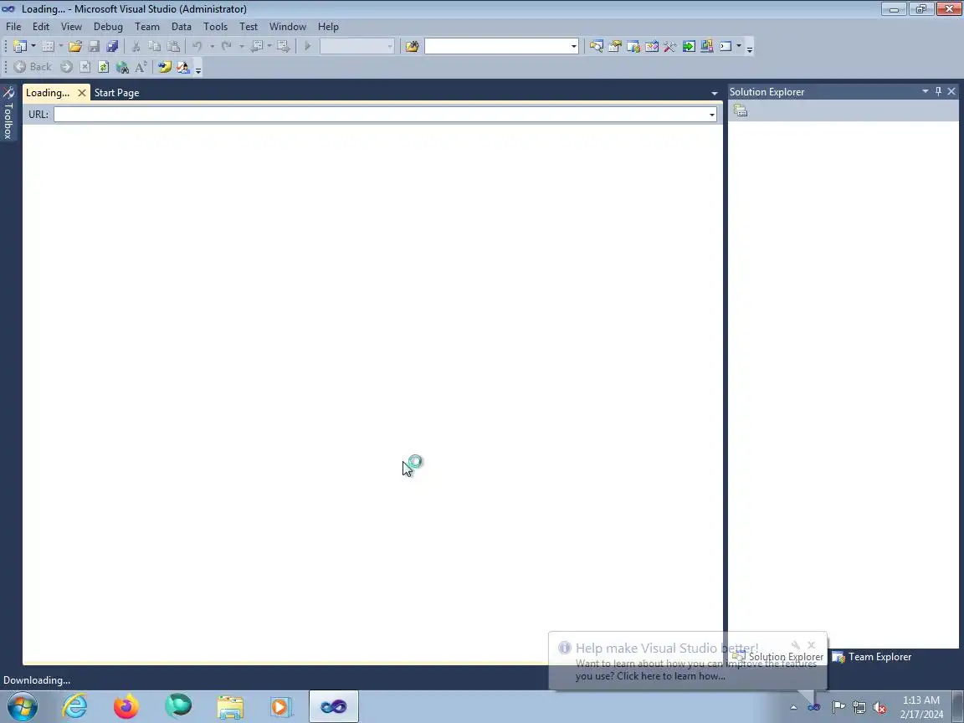The width and height of the screenshot is (964, 723).
Task: Click the New Project toolbar icon
Action: 20,46
